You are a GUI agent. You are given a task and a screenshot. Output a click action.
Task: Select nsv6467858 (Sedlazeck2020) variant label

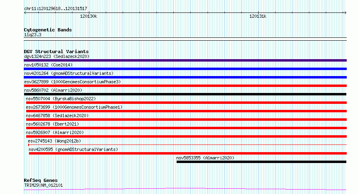pyautogui.click(x=57, y=116)
